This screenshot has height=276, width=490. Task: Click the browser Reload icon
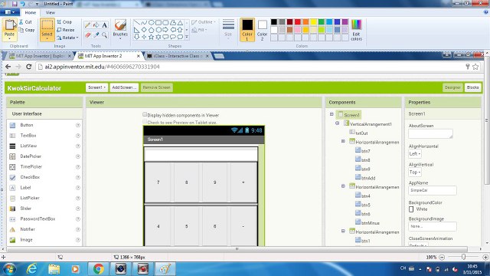coord(29,67)
